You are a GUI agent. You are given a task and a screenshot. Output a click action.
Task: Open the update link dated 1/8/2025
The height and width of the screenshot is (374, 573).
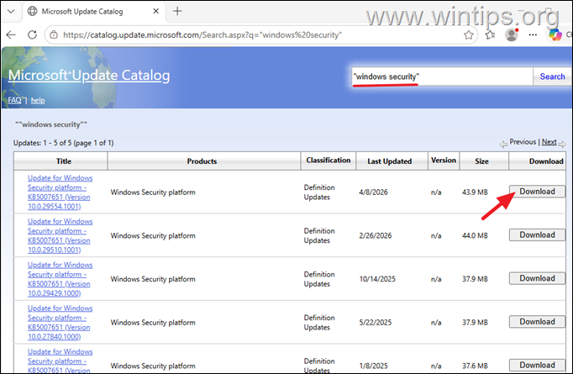[60, 361]
